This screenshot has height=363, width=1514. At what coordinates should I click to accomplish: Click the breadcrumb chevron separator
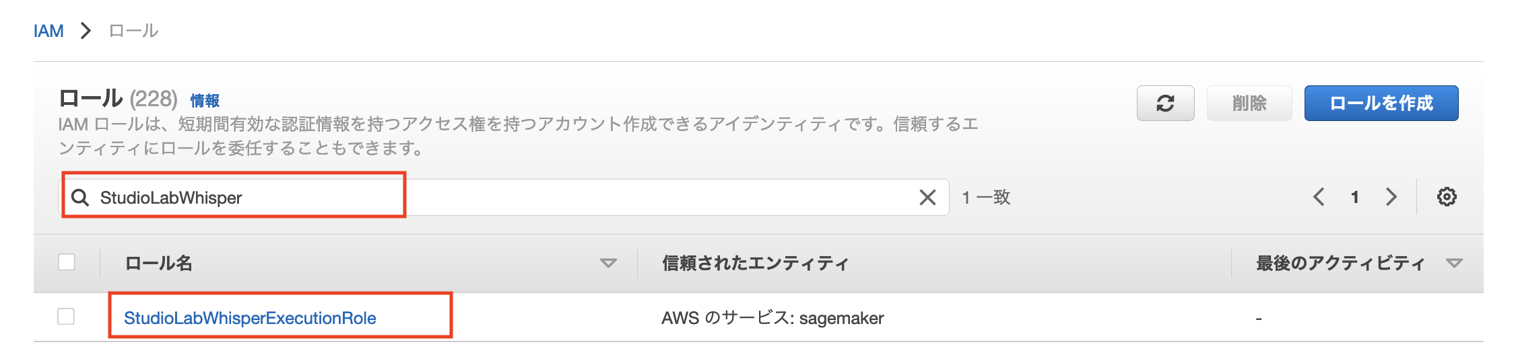[x=86, y=31]
